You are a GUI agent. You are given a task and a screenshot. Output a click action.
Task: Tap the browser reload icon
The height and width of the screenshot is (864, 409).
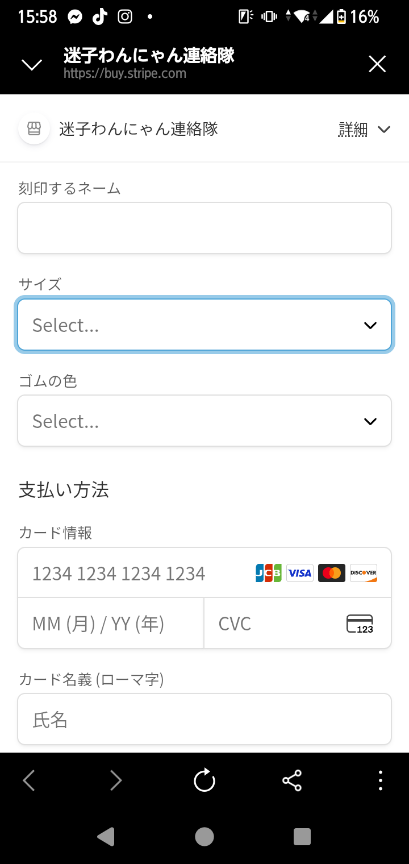pos(204,780)
